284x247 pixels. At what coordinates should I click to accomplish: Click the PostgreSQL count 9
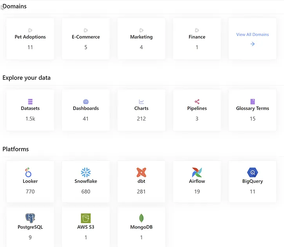30,237
